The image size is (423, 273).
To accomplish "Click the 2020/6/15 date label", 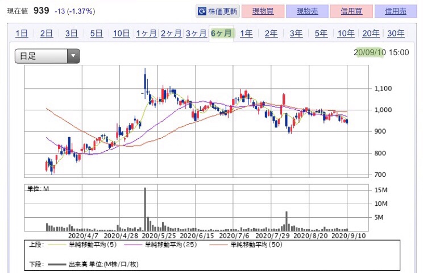I will [x=197, y=236].
